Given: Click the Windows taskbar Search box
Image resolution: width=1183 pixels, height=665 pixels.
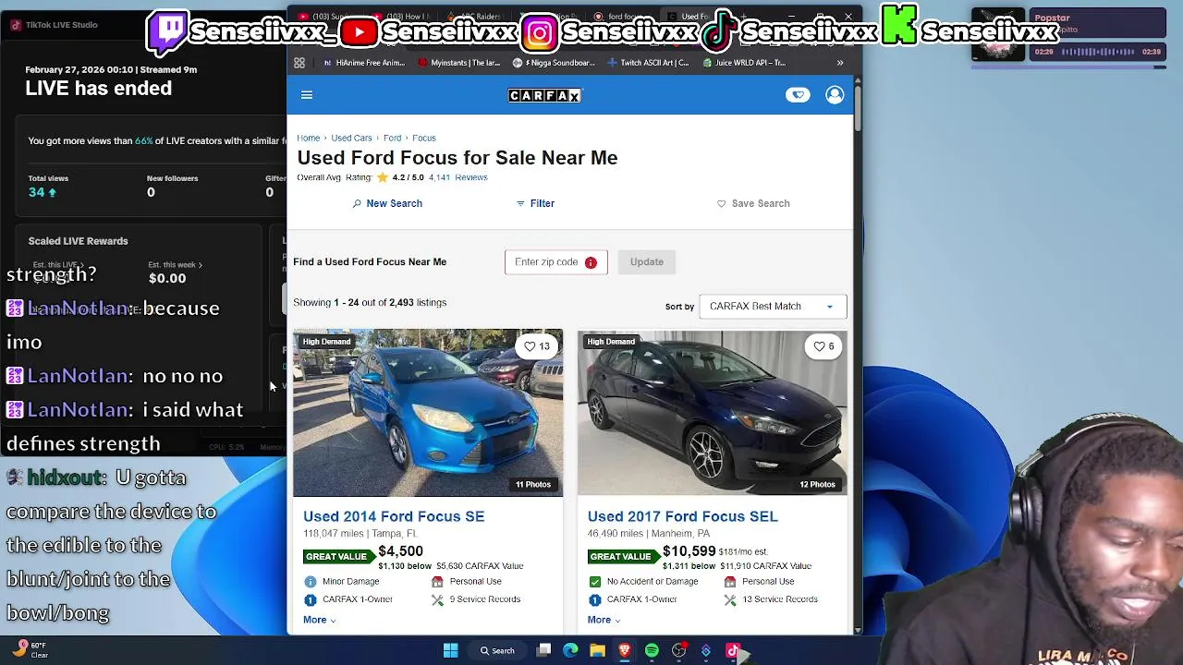Looking at the screenshot, I should (497, 651).
